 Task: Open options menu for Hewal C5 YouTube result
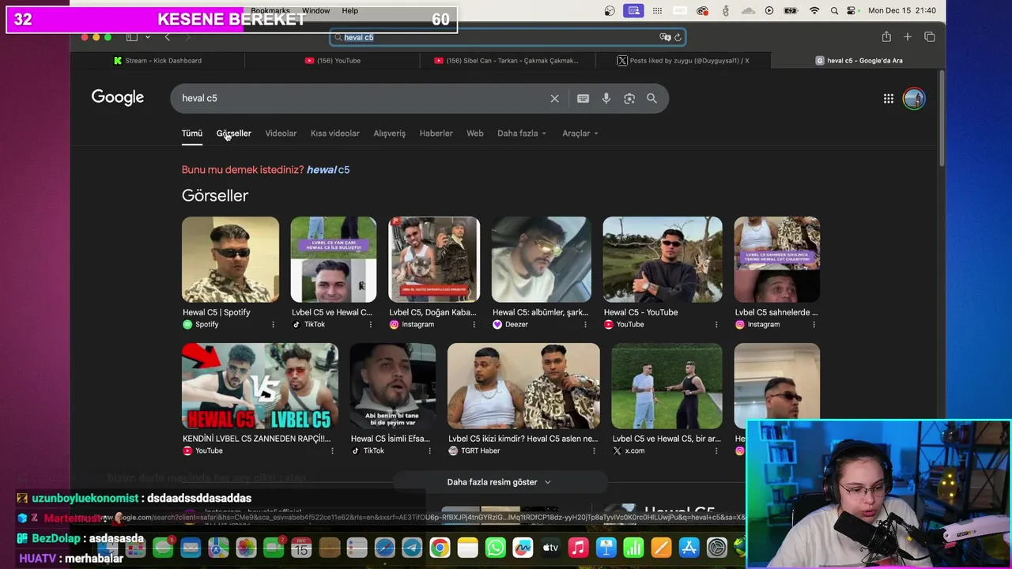click(716, 325)
